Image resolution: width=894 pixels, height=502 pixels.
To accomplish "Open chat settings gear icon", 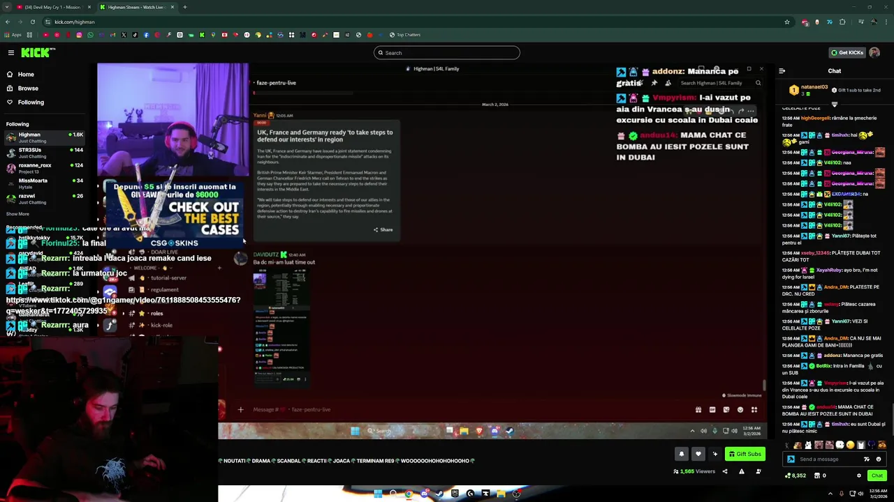I will coord(859,476).
